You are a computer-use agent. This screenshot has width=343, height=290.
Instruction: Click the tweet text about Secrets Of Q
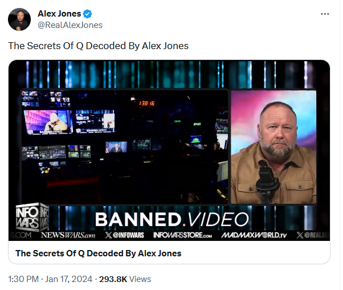click(98, 46)
